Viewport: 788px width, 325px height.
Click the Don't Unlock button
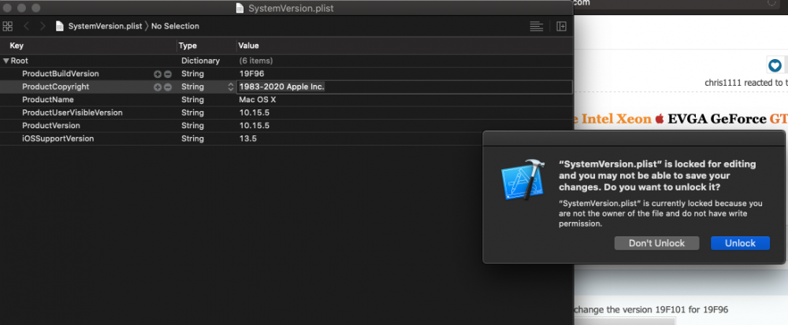[x=657, y=243]
